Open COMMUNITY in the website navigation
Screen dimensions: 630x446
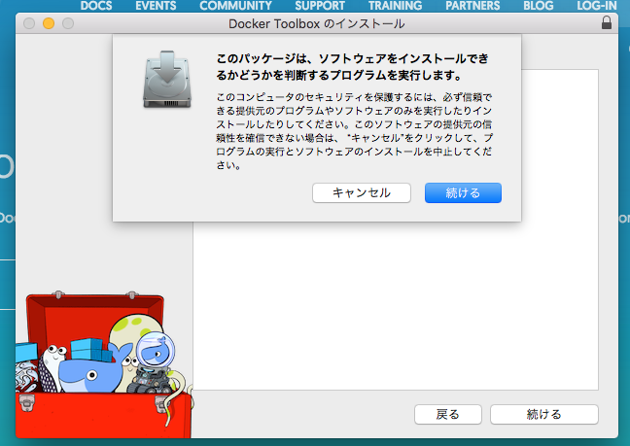coord(235,6)
